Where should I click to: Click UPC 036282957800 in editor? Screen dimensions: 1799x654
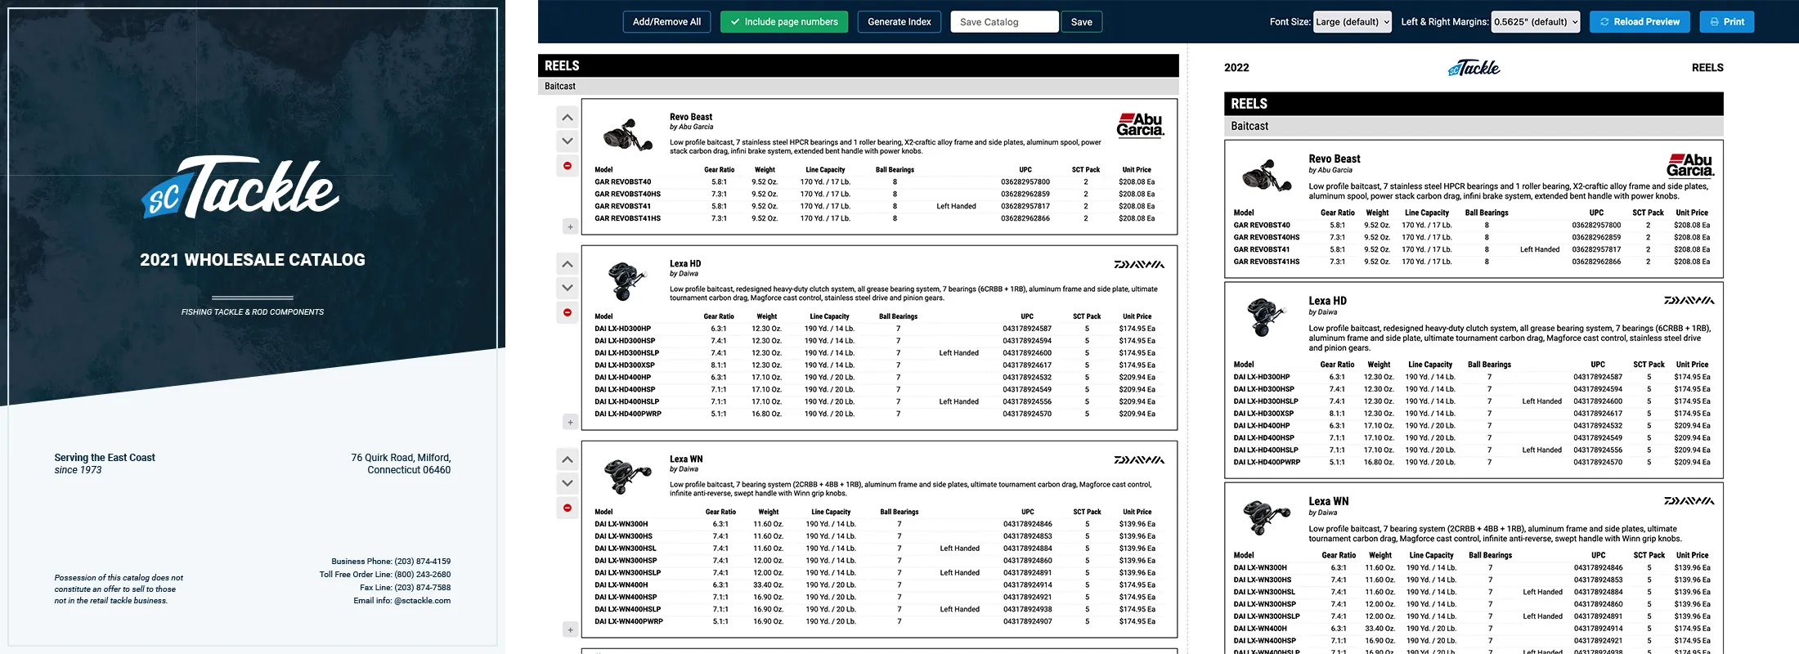coord(1025,182)
